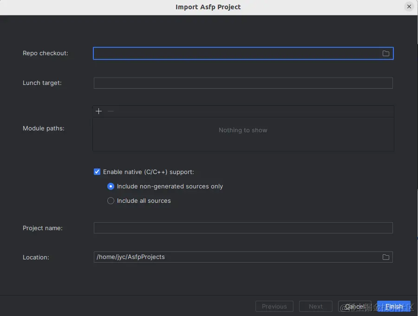Close the Import Asfp Project dialog

coord(409,6)
